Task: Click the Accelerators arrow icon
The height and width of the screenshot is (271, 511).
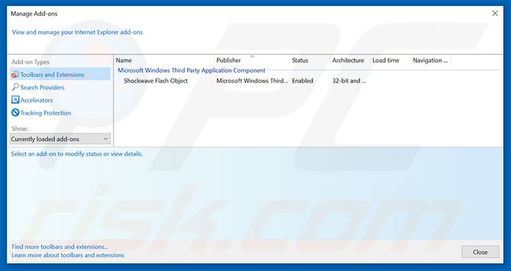Action: click(16, 100)
